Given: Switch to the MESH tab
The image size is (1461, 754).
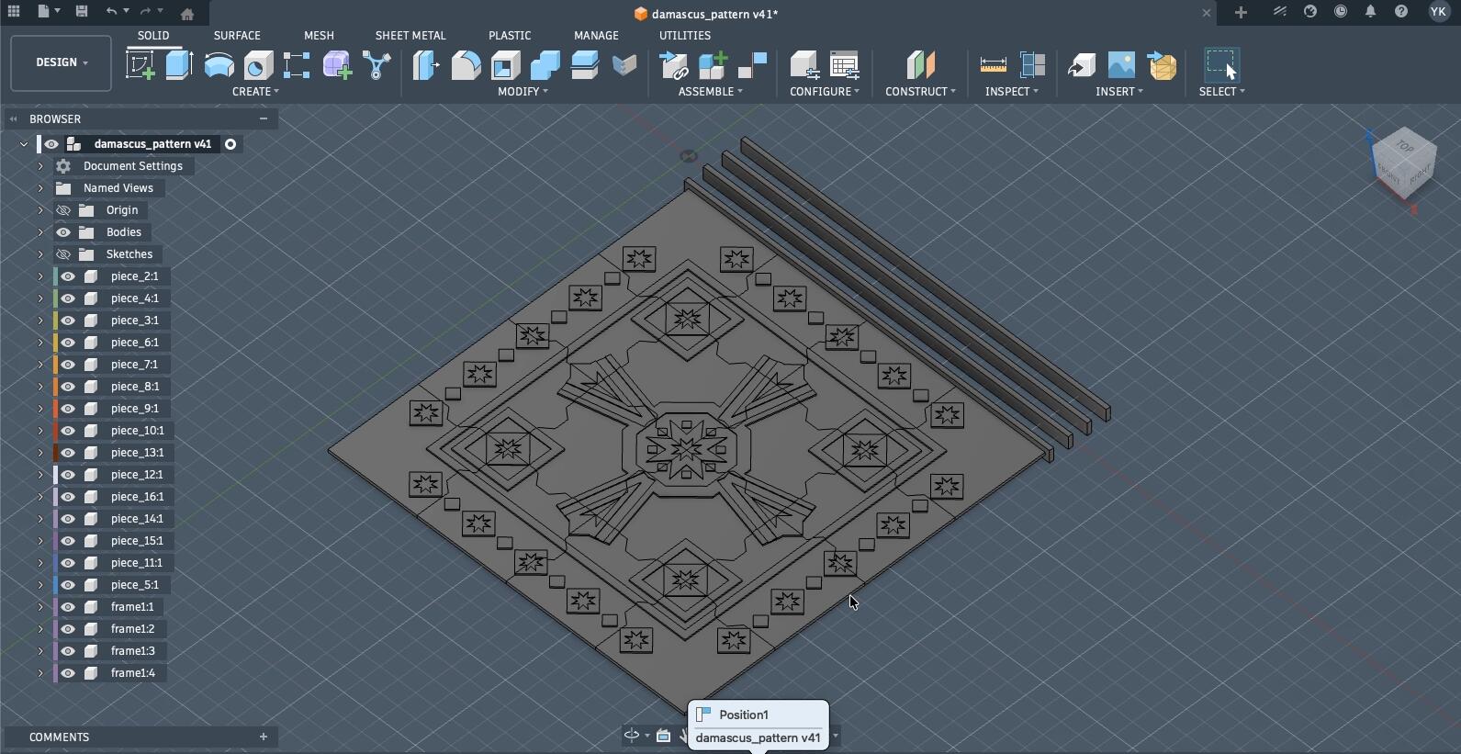Looking at the screenshot, I should click(319, 35).
